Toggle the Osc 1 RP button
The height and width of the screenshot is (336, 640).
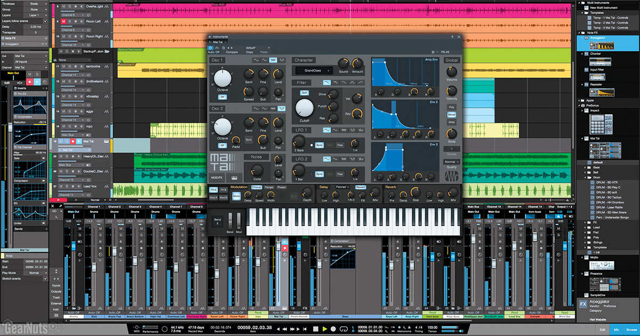click(222, 98)
